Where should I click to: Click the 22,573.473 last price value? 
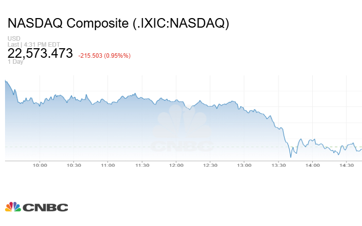tap(40, 54)
